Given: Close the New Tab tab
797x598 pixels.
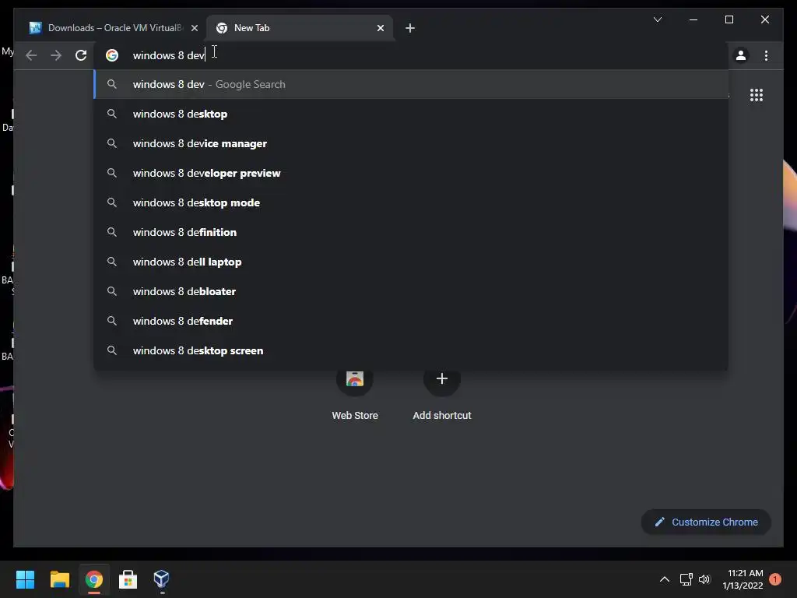Looking at the screenshot, I should point(380,28).
